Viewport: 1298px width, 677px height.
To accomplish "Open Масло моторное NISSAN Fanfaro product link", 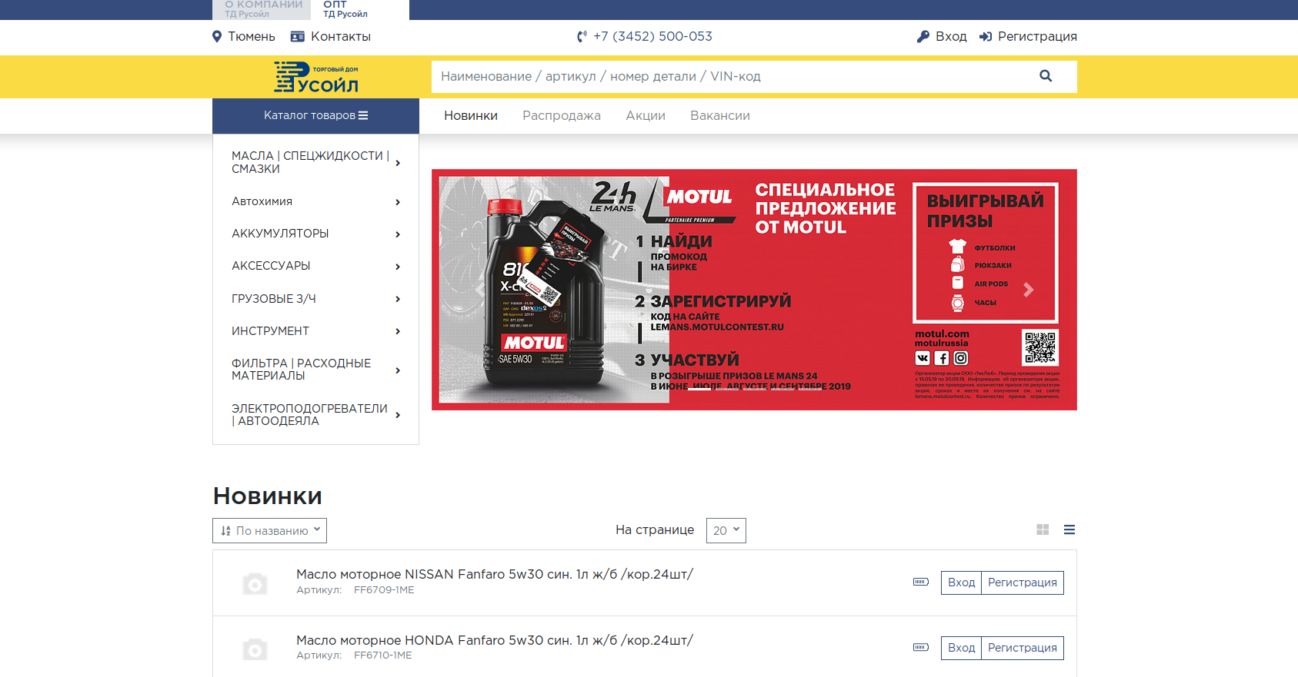I will click(495, 574).
